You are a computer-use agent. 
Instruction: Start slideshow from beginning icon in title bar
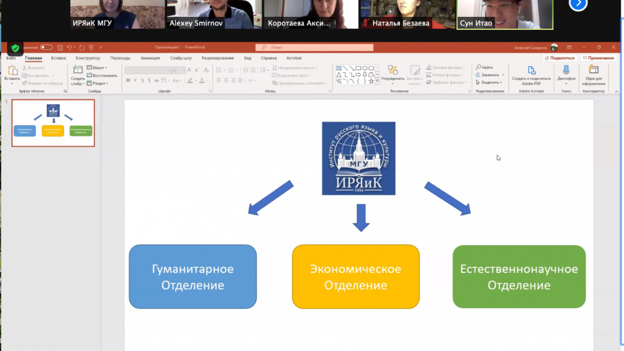click(x=91, y=47)
